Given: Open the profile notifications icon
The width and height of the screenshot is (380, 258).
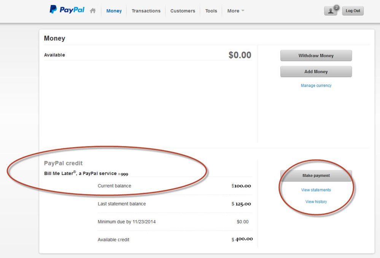Looking at the screenshot, I should click(331, 11).
